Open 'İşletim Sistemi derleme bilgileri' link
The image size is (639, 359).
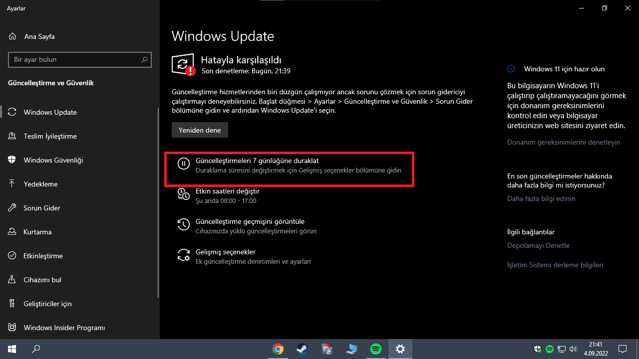555,265
